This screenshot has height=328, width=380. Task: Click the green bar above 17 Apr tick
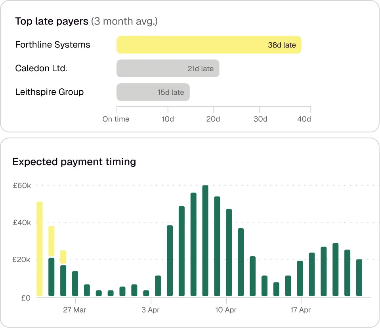click(x=300, y=278)
